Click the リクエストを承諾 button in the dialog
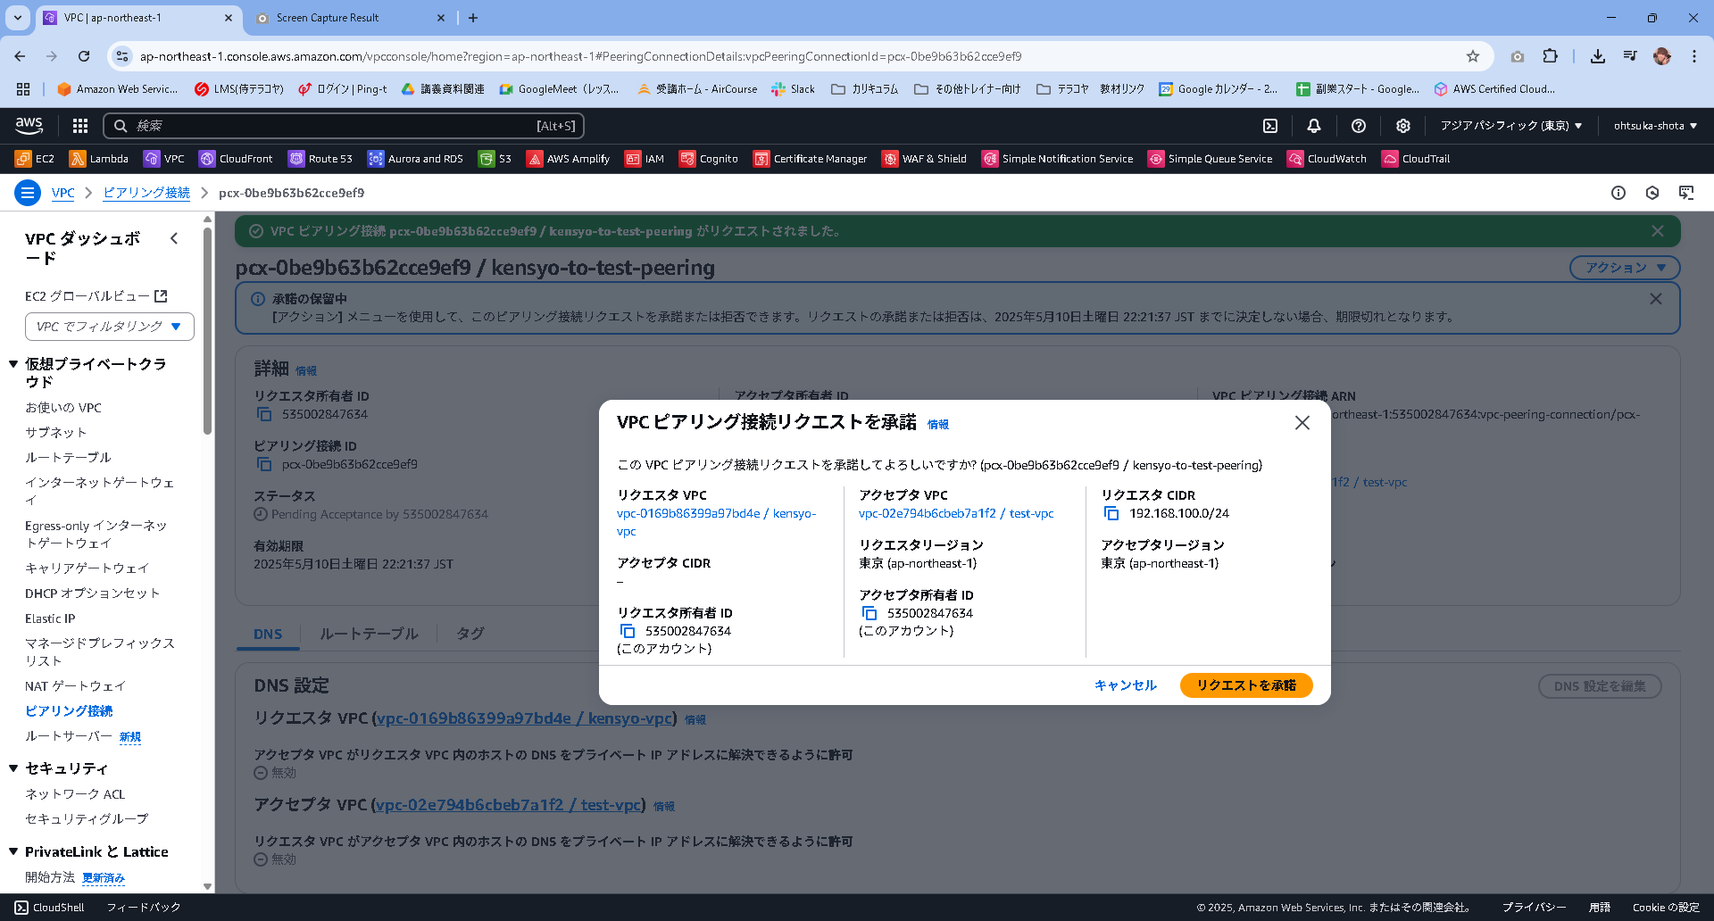 click(x=1245, y=685)
